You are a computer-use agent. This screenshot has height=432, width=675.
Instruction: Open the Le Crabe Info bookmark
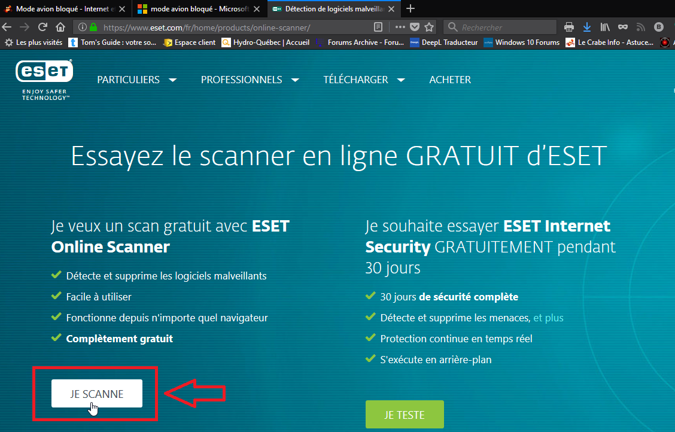(610, 42)
